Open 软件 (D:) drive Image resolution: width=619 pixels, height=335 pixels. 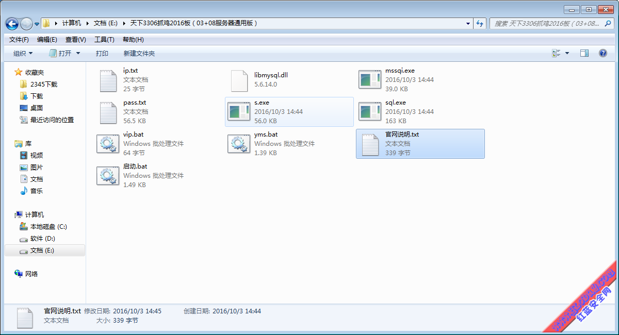pos(42,238)
